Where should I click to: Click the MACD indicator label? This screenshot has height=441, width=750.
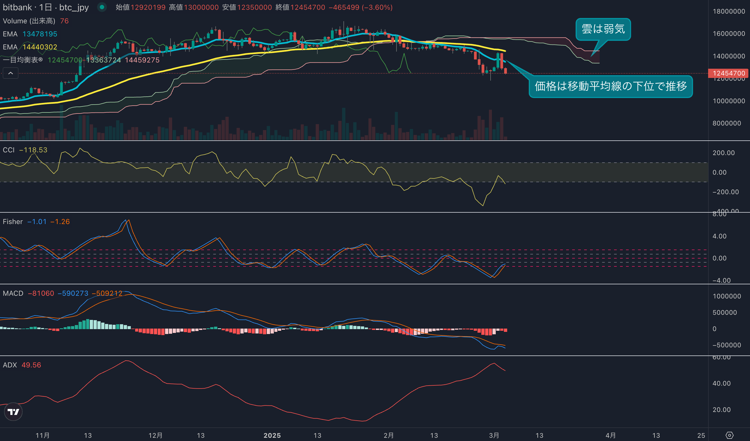(13, 293)
